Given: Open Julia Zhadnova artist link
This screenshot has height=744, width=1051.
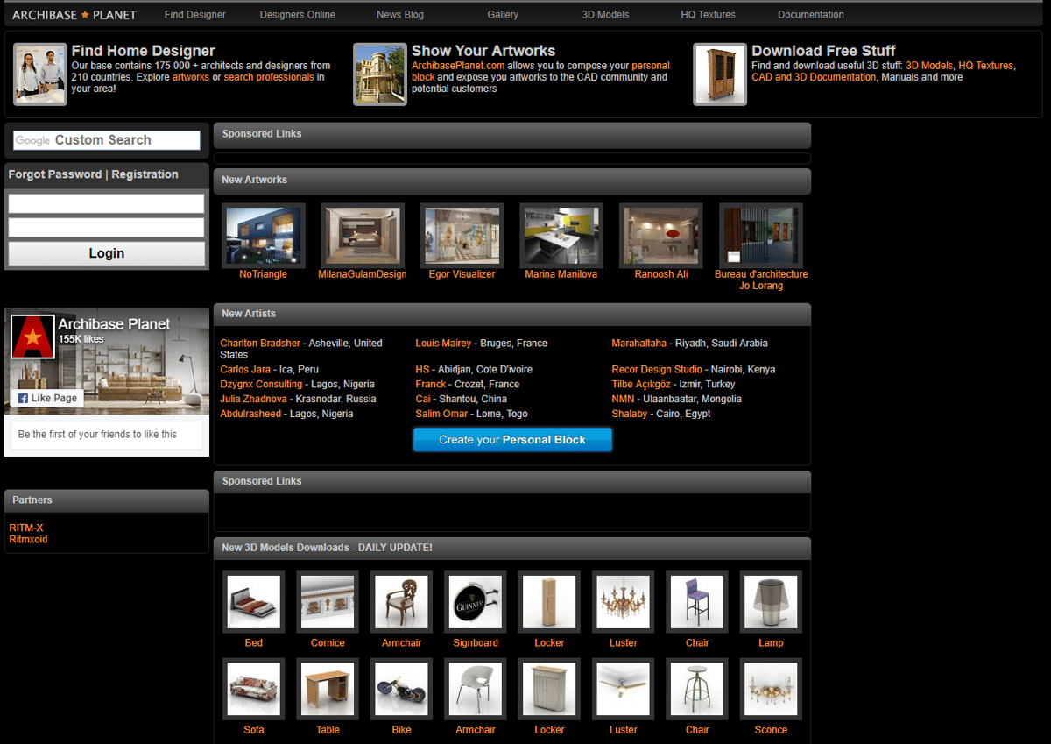Looking at the screenshot, I should point(254,399).
